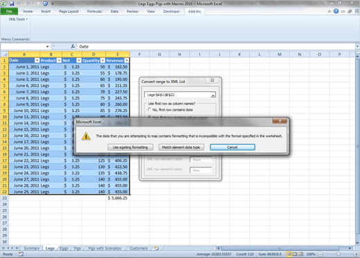Click cell 'June 1, 2011' in column A

tap(24, 67)
